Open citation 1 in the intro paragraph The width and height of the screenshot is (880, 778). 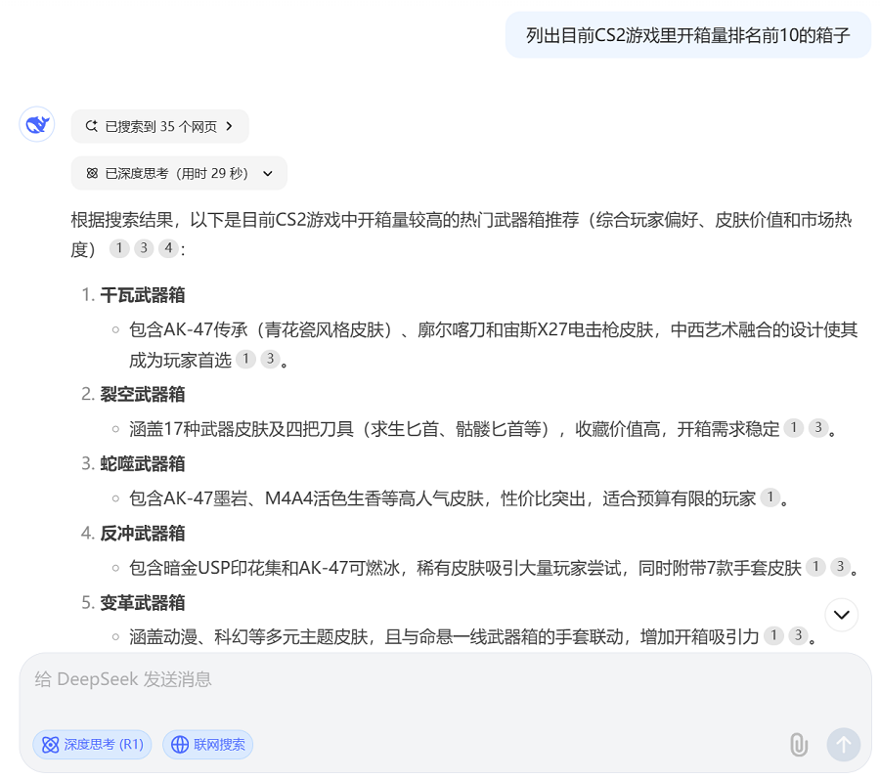coord(119,248)
